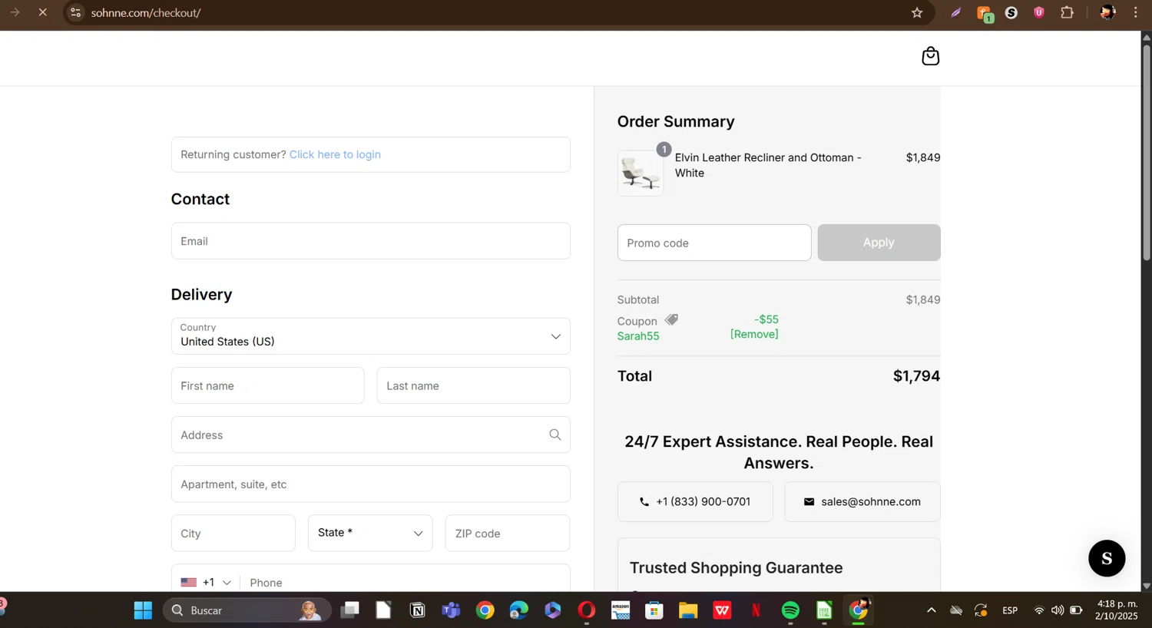Click the address search magnifier icon

[x=555, y=435]
